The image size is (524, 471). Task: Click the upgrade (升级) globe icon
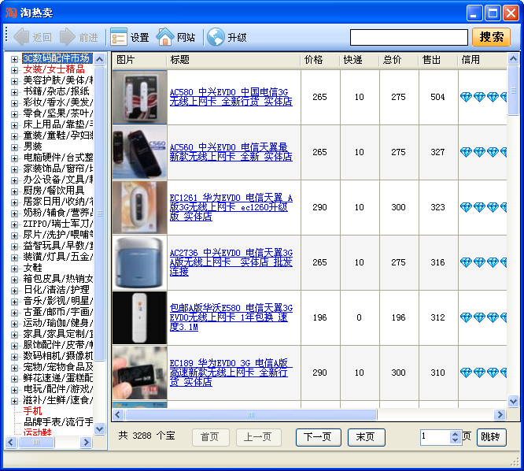[x=215, y=37]
